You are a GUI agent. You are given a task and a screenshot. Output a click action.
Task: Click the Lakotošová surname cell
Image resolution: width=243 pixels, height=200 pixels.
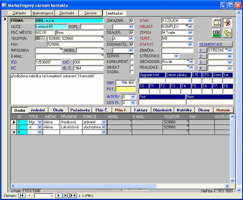coord(71,127)
